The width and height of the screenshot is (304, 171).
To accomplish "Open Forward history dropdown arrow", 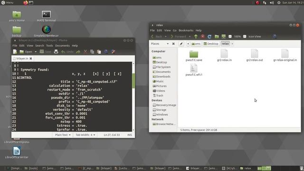I will (190, 37).
